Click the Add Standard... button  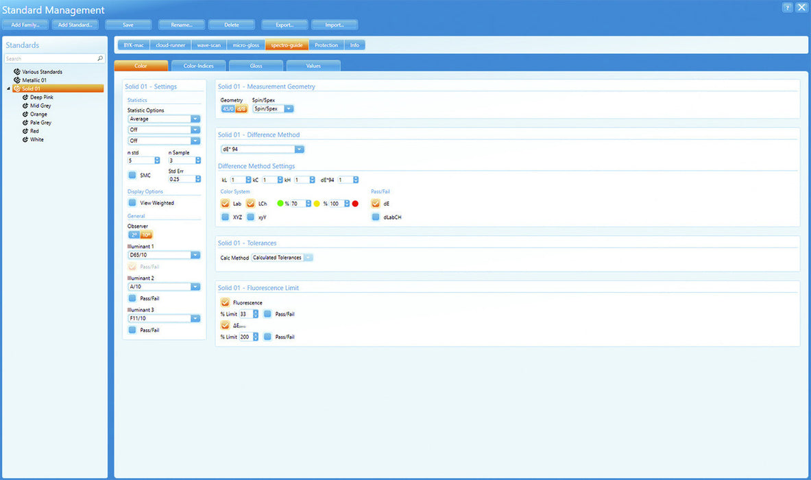click(x=75, y=25)
